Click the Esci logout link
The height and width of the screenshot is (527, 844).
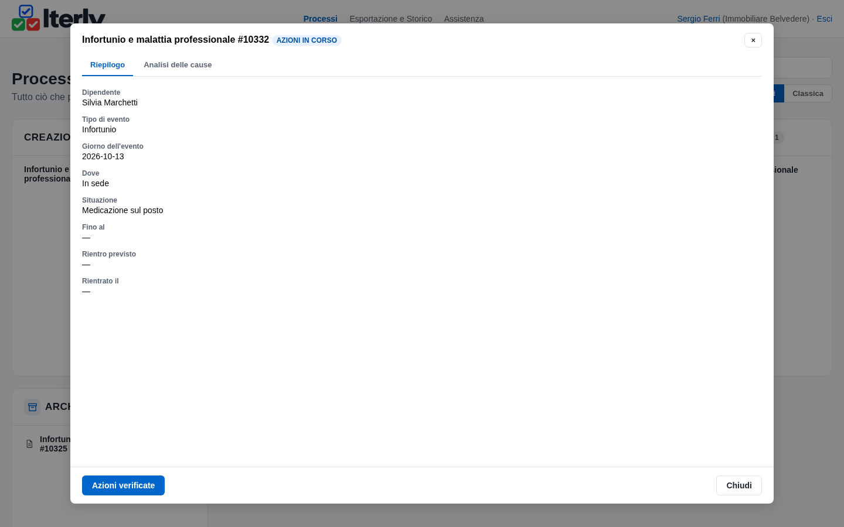pyautogui.click(x=825, y=19)
